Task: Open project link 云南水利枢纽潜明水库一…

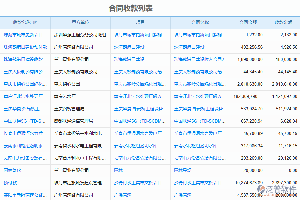Action: tap(140, 146)
